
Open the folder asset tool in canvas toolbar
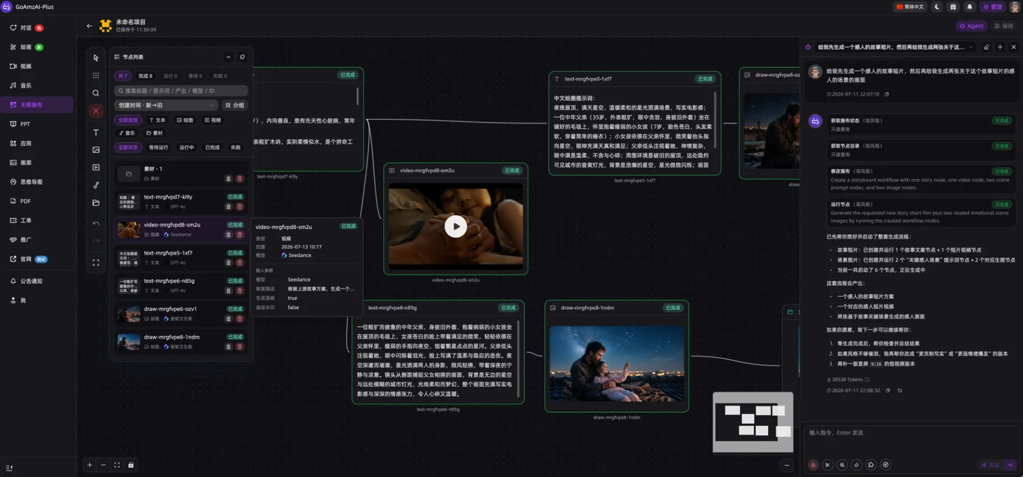click(x=96, y=203)
